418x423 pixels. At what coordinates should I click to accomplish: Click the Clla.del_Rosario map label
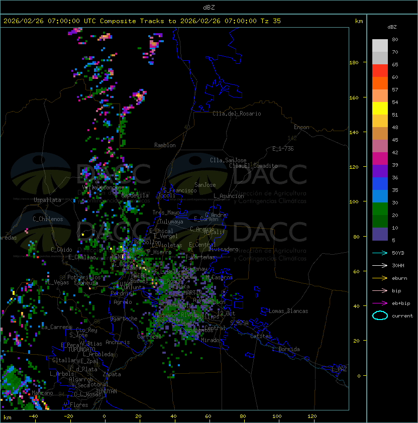click(x=237, y=114)
